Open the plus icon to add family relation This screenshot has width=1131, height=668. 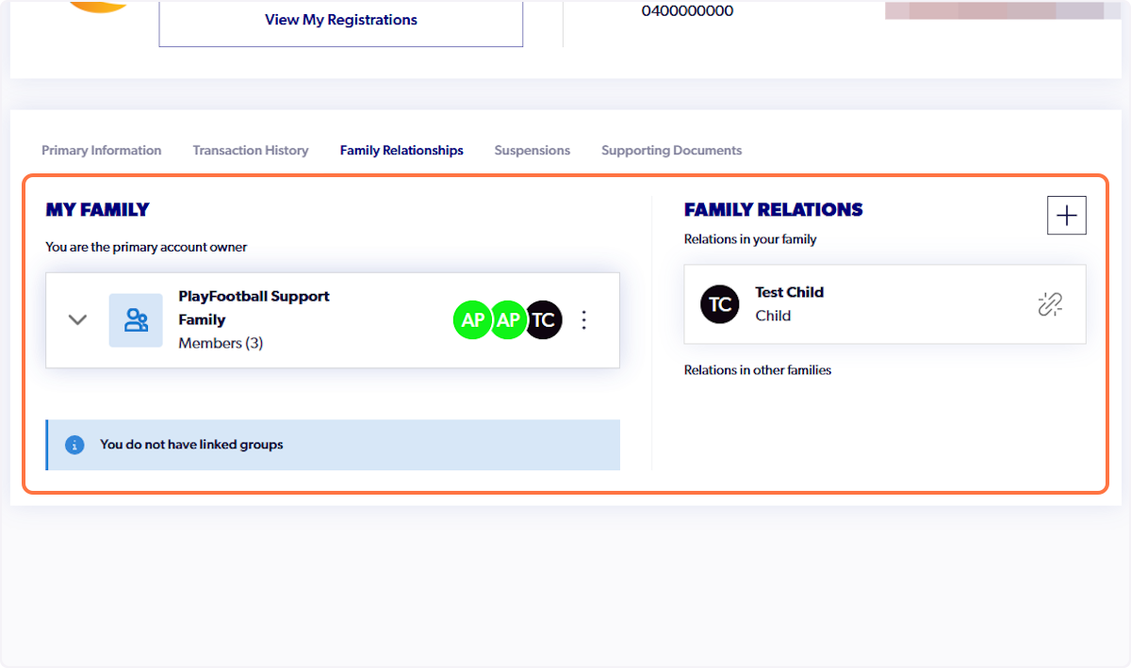[x=1066, y=215]
